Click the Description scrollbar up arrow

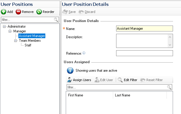170,37
